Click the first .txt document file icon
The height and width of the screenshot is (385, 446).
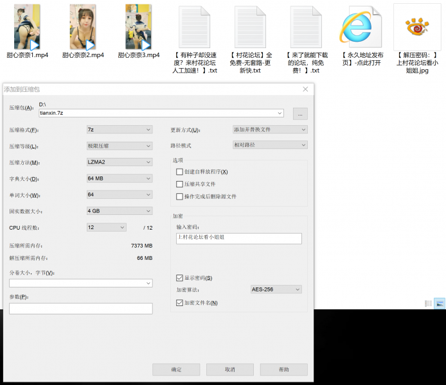[194, 27]
